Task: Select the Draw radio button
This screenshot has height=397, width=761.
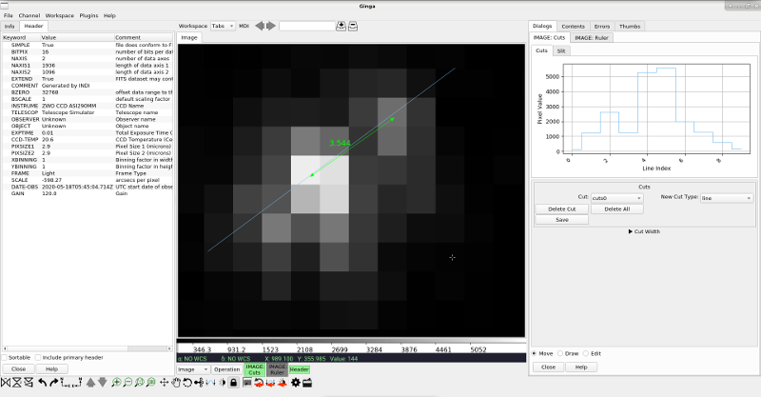Action: (x=562, y=353)
